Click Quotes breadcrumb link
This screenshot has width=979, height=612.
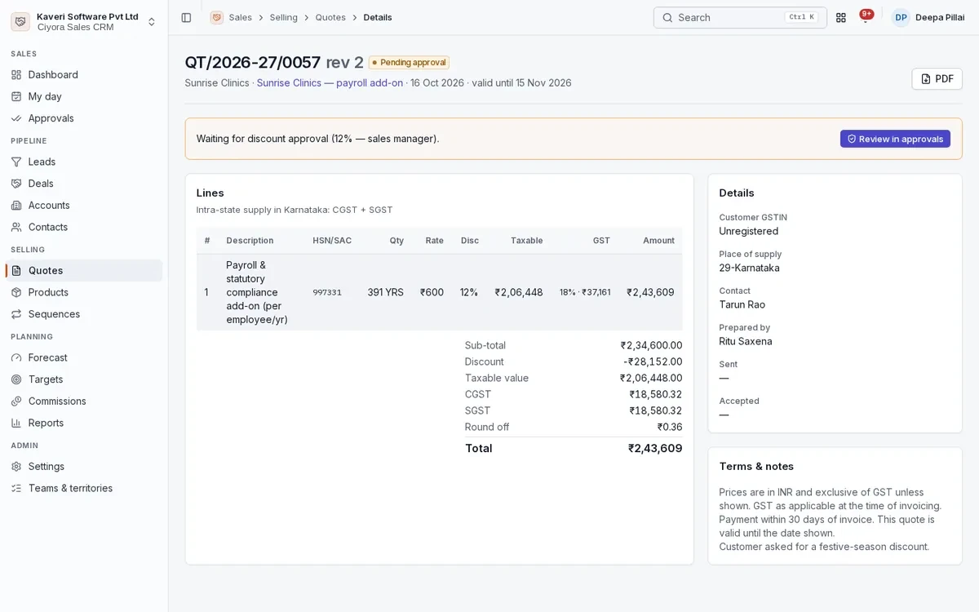point(330,17)
